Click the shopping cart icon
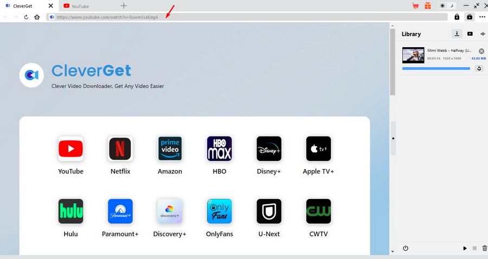Screen dimensions: 488x259 coord(415,5)
